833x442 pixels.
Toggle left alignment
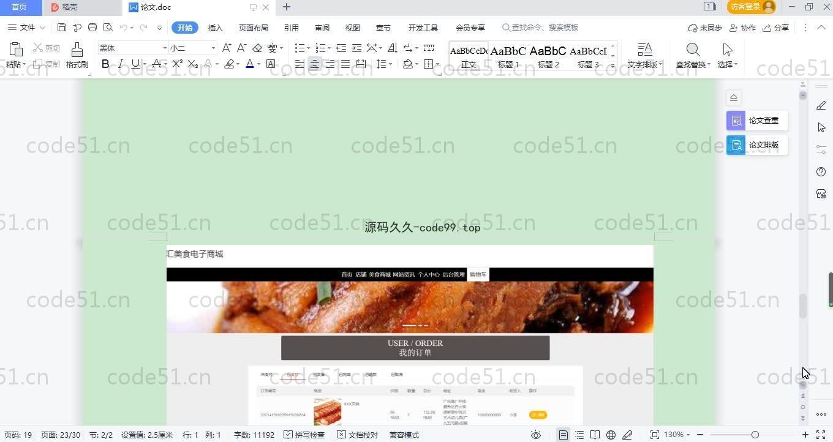(x=300, y=64)
